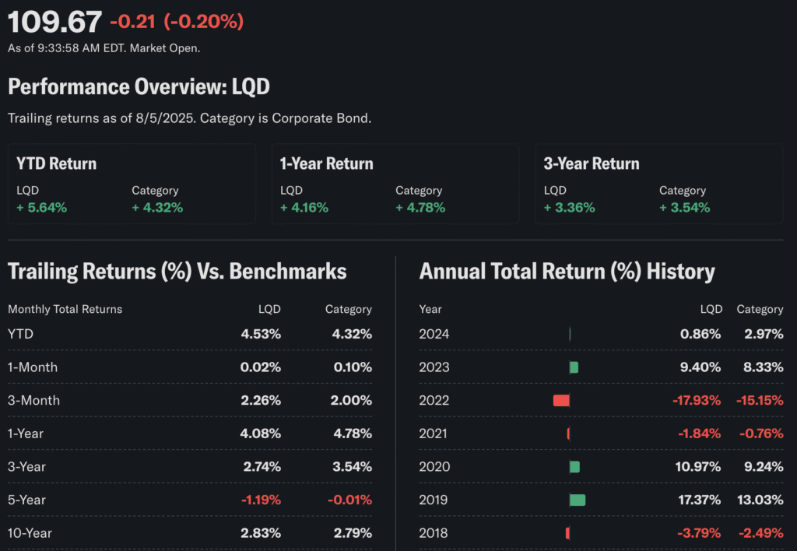Click LQD value +4.16% in 1-Year card

pyautogui.click(x=304, y=207)
